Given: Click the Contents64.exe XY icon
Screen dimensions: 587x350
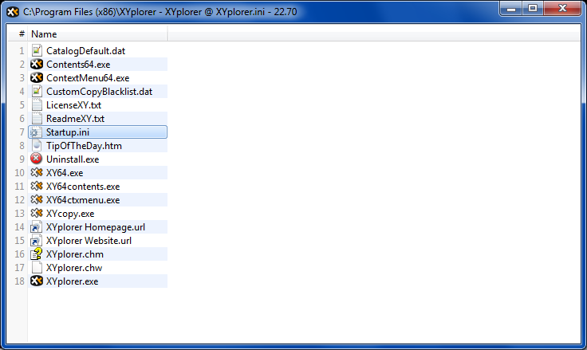Looking at the screenshot, I should click(37, 64).
